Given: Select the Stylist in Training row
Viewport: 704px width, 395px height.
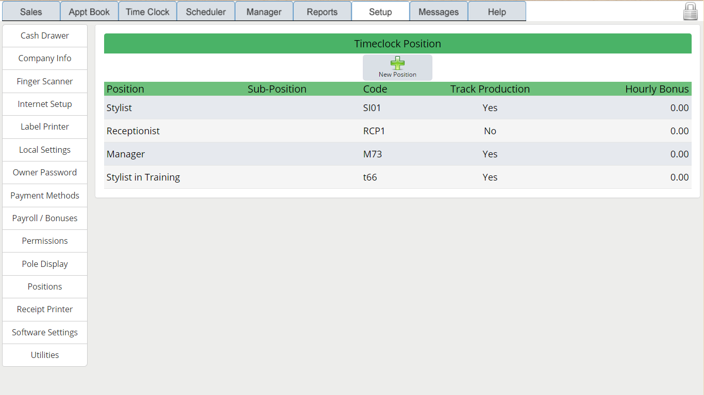Looking at the screenshot, I should point(398,177).
